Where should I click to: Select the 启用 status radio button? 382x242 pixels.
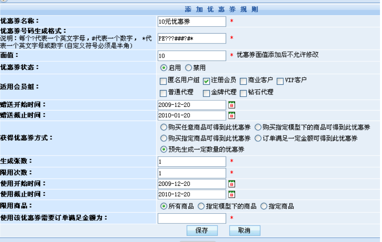pyautogui.click(x=163, y=68)
